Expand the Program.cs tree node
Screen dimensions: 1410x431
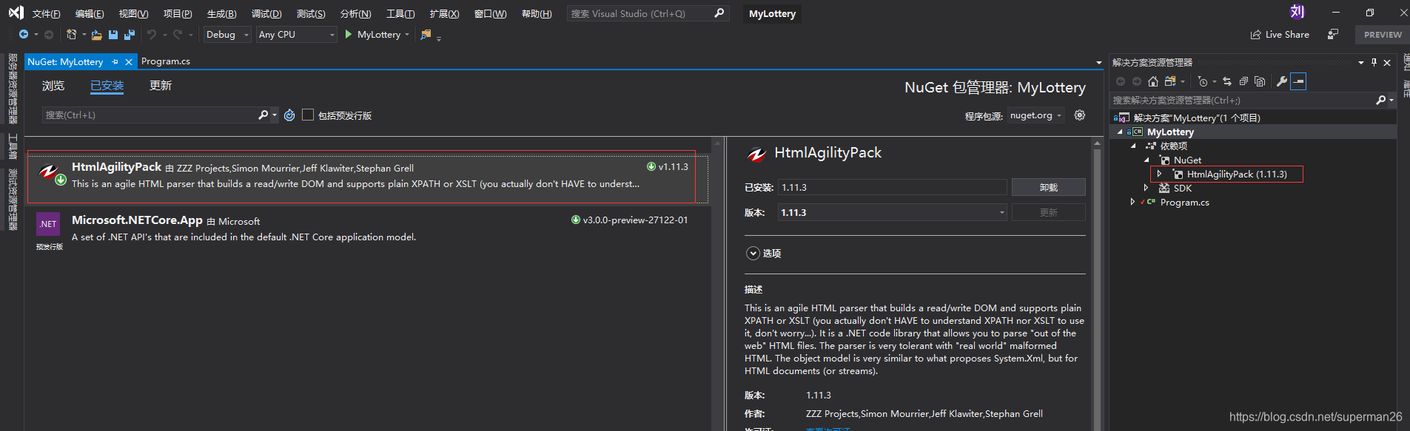(x=1132, y=202)
